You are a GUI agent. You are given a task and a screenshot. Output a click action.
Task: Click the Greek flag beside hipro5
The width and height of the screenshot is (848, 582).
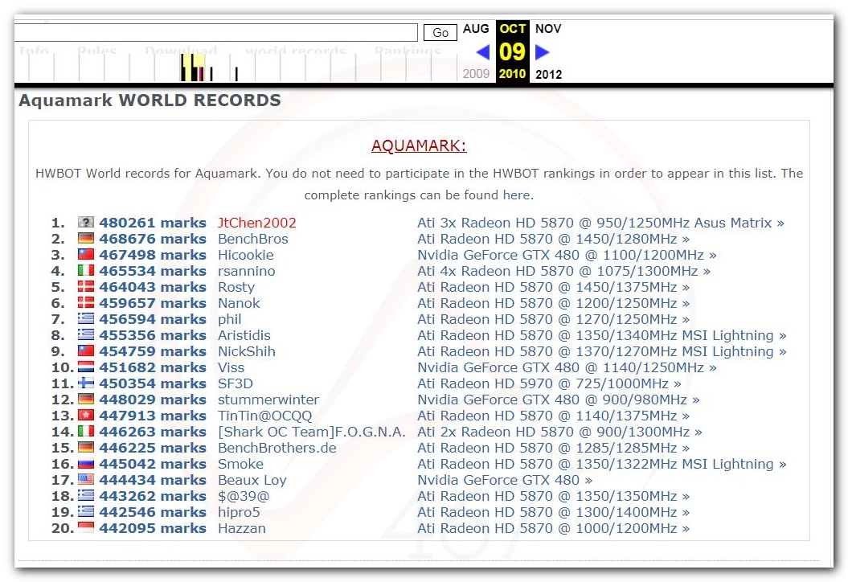click(x=85, y=512)
